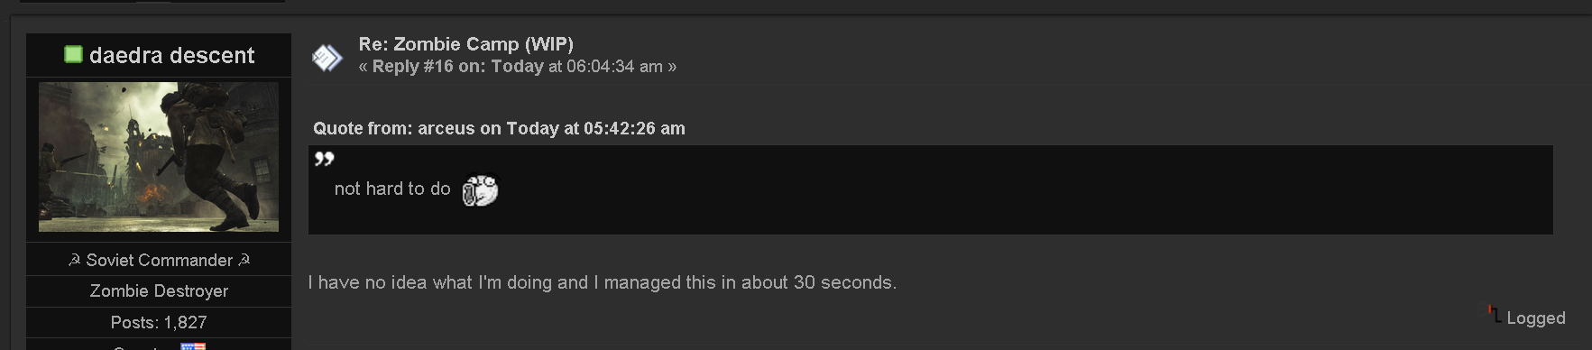Screen dimensions: 1592x350
Task: Click the Reply #16 timestamp text
Action: (518, 66)
